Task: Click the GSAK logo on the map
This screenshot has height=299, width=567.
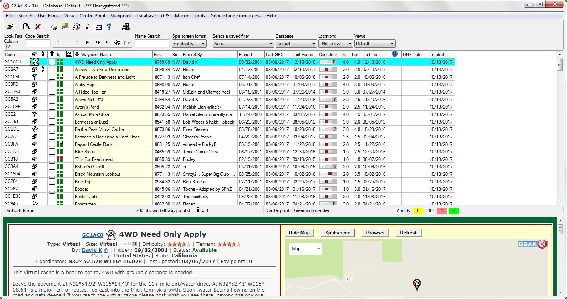Action: 532,244
